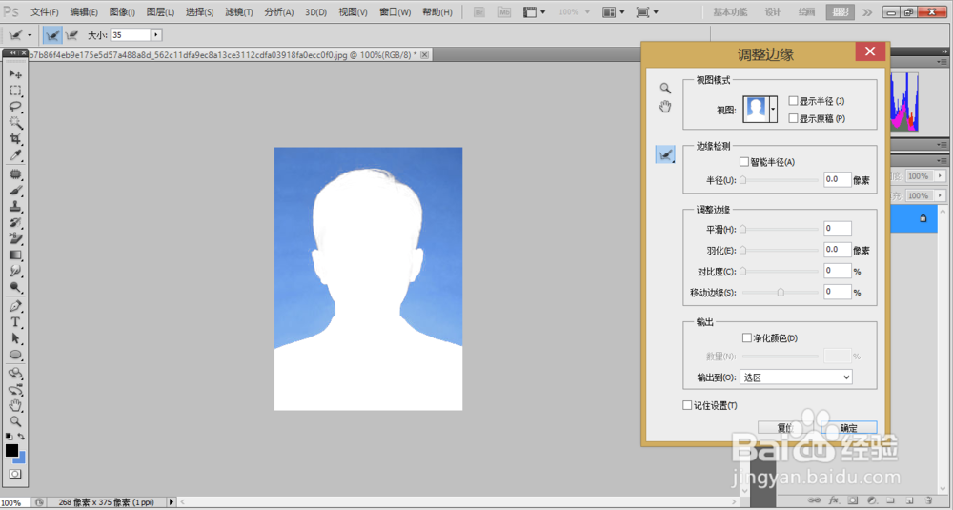Select the Eraser tool
The image size is (953, 510).
(15, 238)
